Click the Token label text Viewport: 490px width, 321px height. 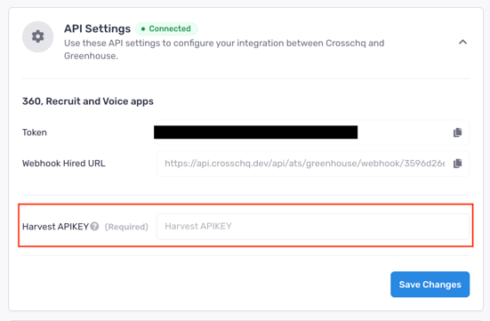coord(35,132)
